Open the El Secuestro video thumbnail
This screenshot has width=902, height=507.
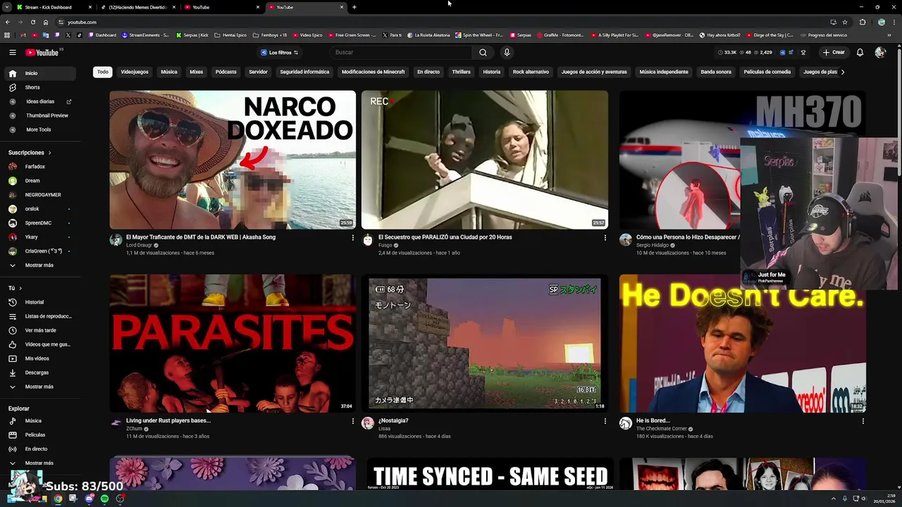(x=484, y=160)
